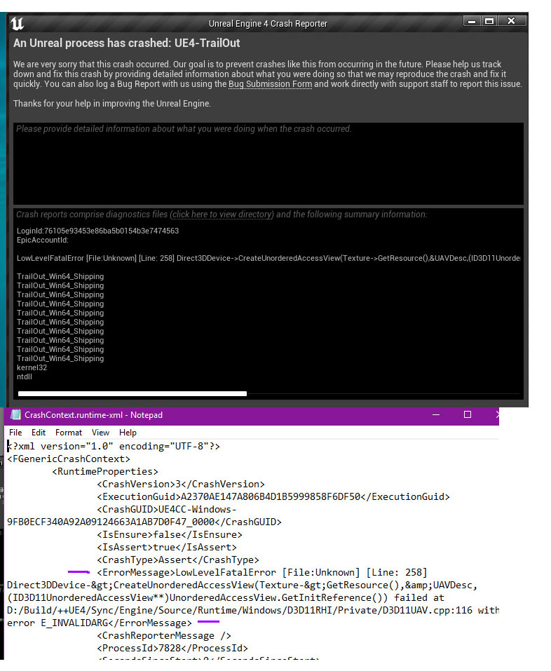Open Notepad Help menu
Screen dimensions: 551x671
point(128,433)
